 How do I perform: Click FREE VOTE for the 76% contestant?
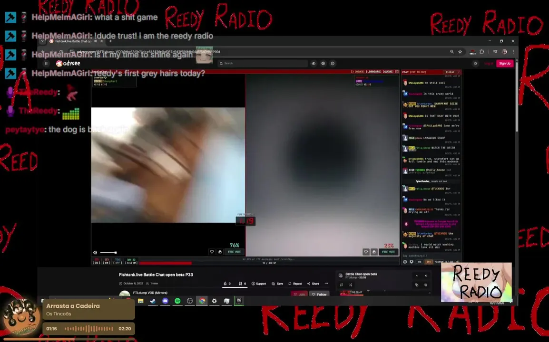pos(234,252)
